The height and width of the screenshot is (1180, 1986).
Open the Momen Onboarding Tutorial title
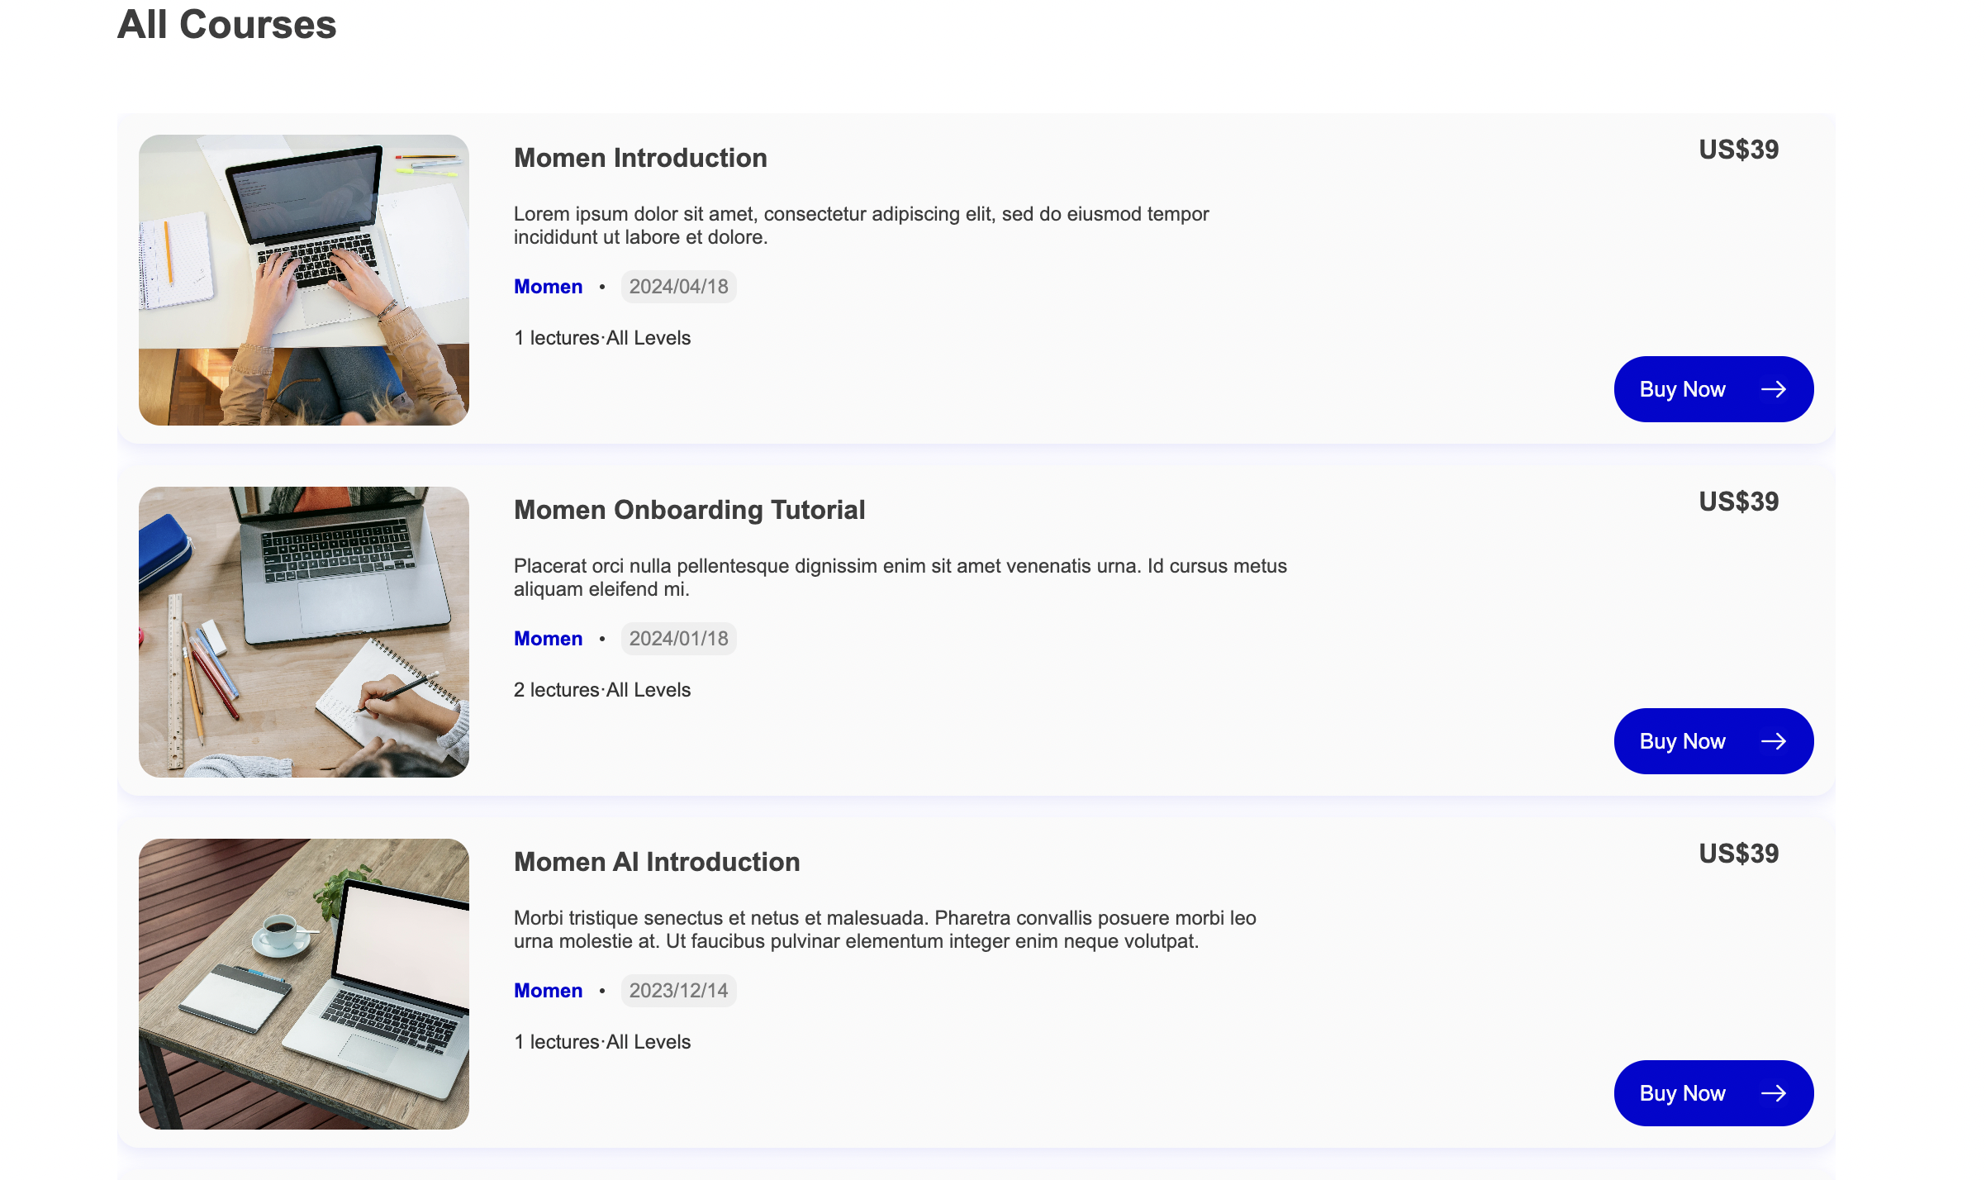(x=689, y=510)
